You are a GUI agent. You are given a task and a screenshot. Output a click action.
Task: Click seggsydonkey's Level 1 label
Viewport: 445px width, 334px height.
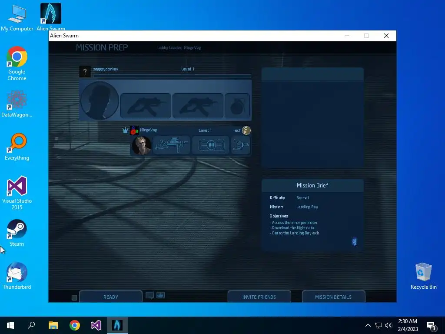(188, 69)
